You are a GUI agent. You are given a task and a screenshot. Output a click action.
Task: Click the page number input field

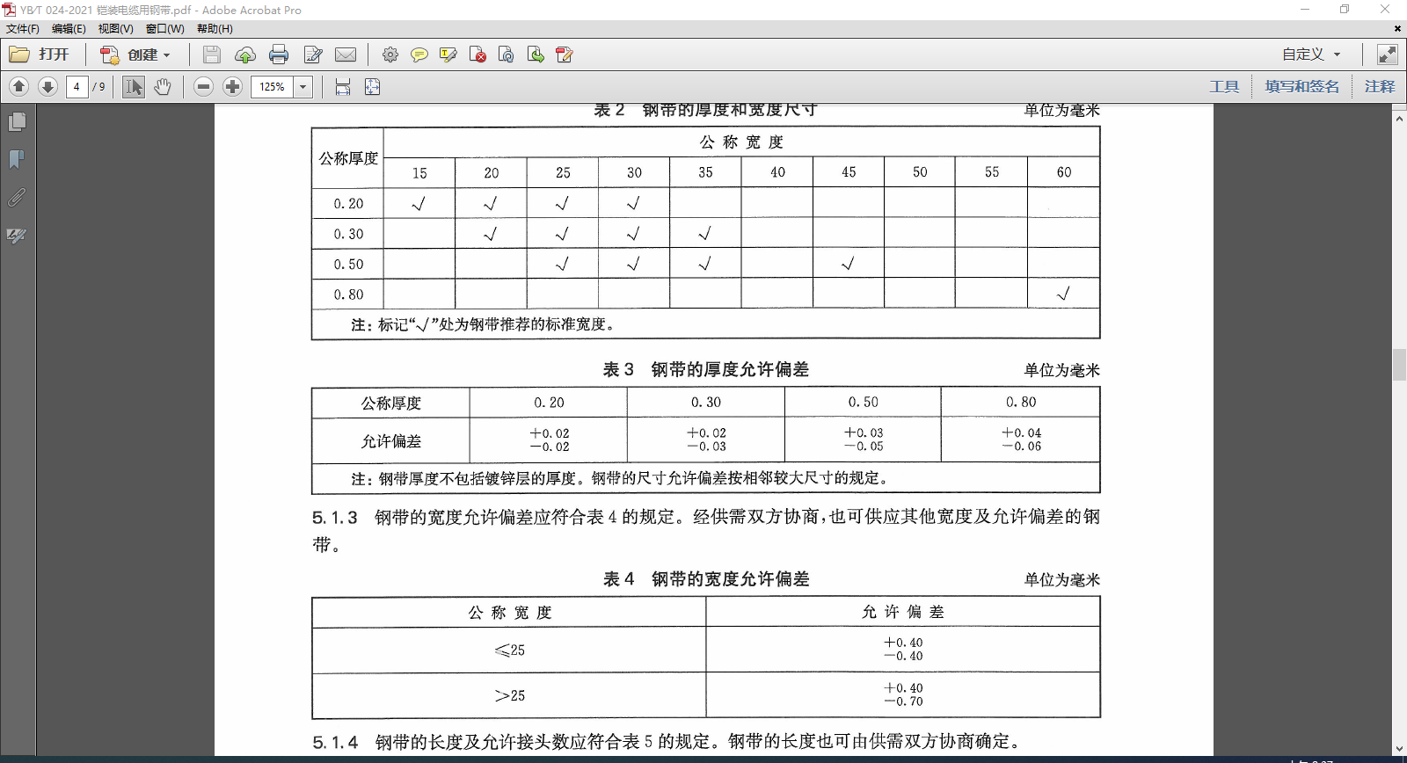[77, 86]
